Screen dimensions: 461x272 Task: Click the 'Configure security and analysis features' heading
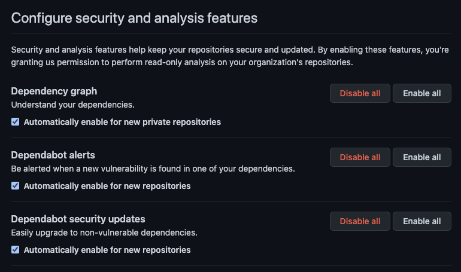[134, 18]
